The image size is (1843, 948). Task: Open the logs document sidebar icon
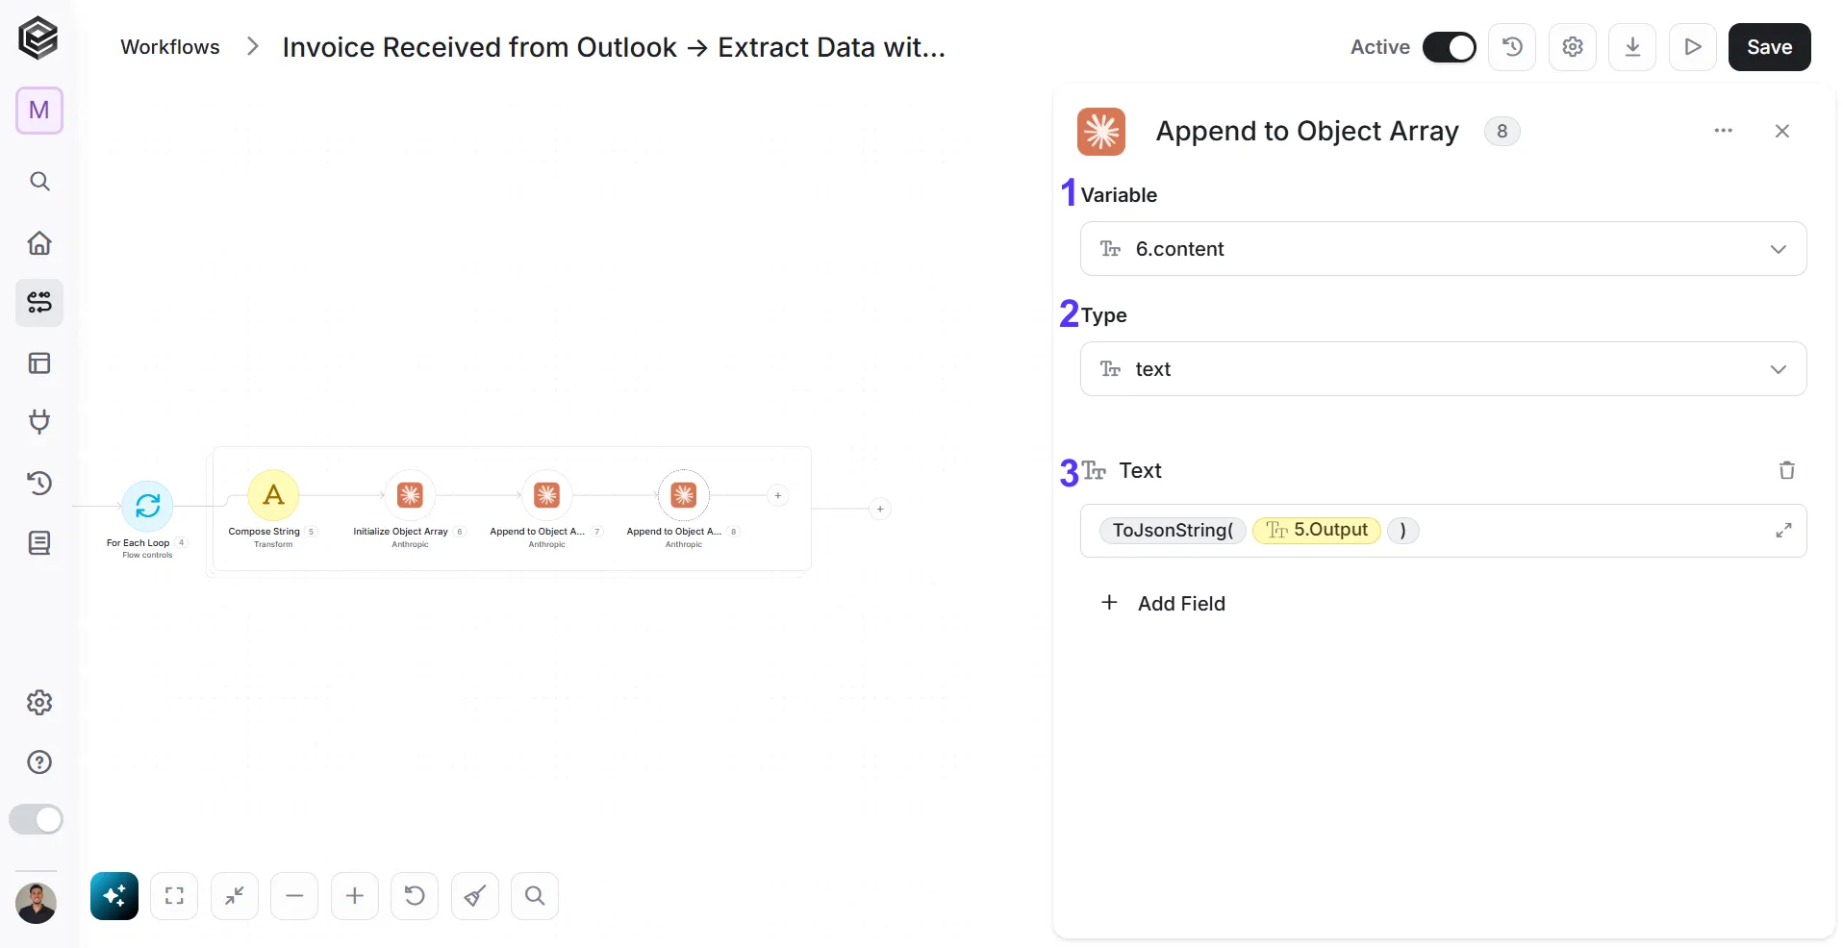coord(39,543)
